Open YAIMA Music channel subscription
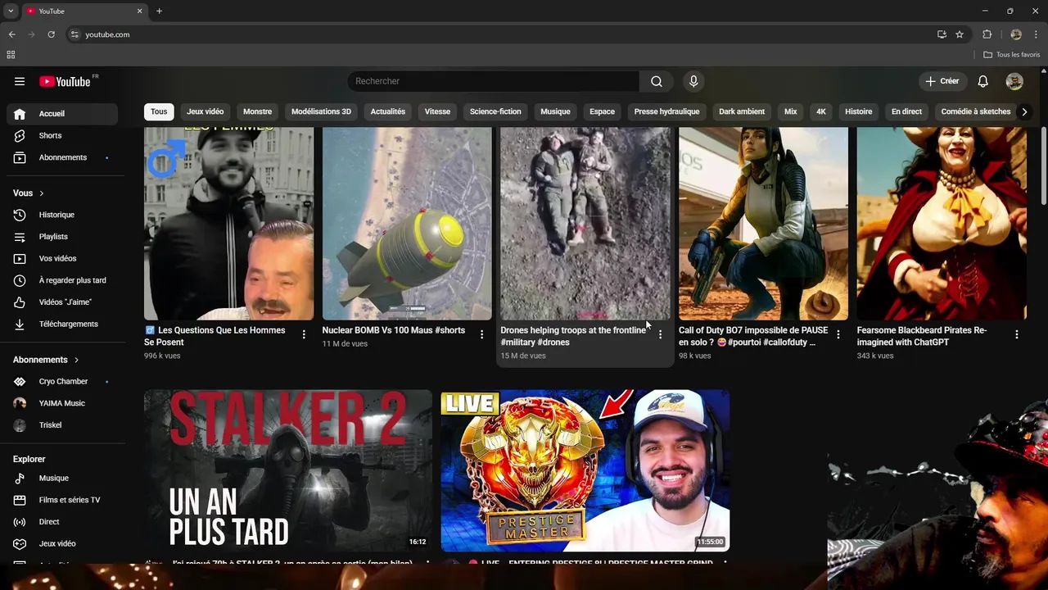 (62, 403)
